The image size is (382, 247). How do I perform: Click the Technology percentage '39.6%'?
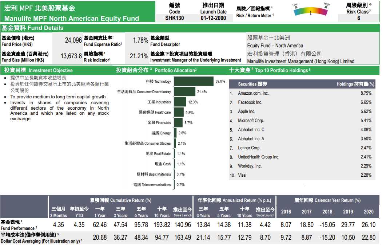(x=220, y=81)
